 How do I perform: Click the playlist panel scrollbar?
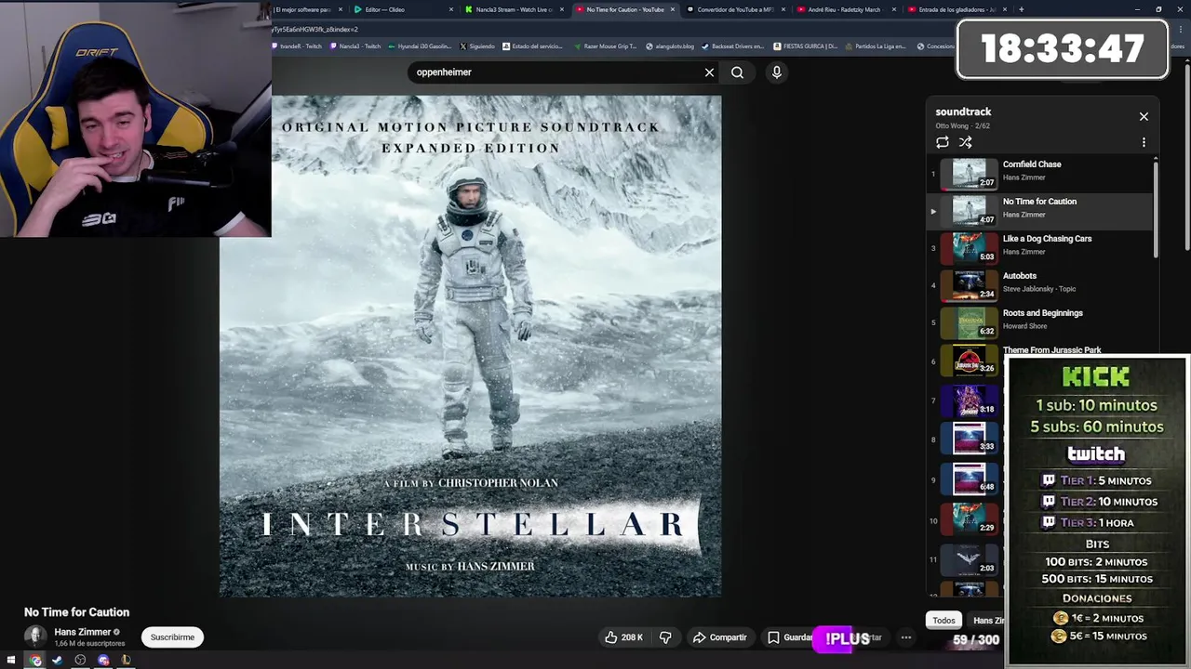pos(1156,209)
